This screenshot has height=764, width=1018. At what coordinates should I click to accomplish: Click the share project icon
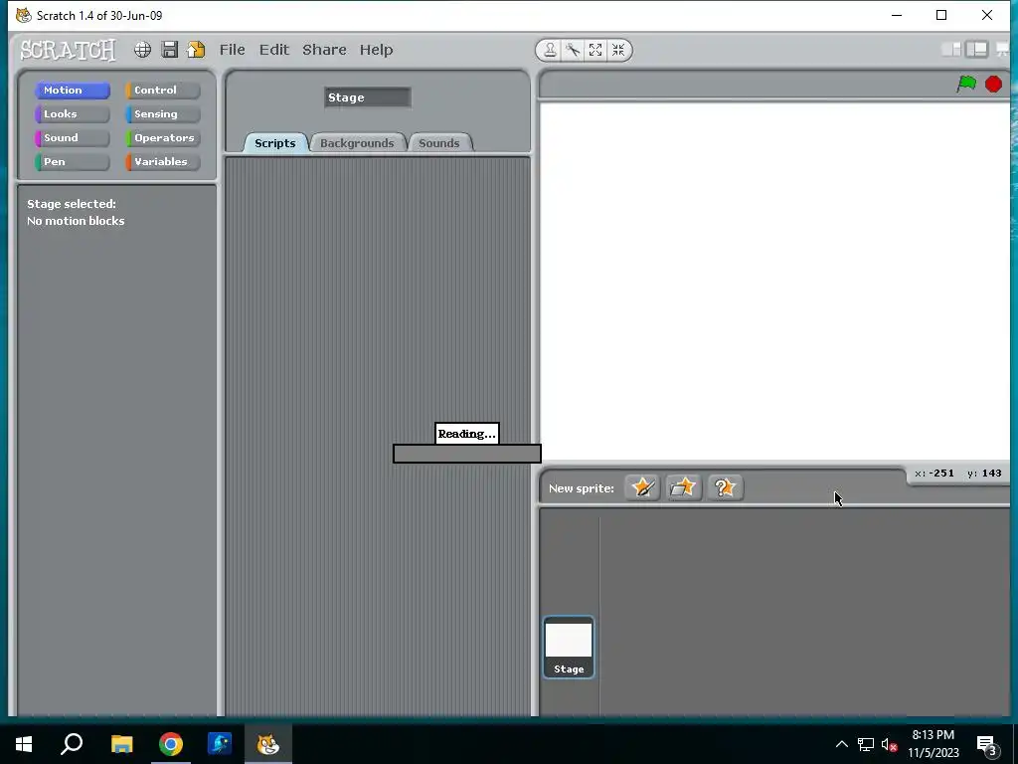(x=196, y=50)
